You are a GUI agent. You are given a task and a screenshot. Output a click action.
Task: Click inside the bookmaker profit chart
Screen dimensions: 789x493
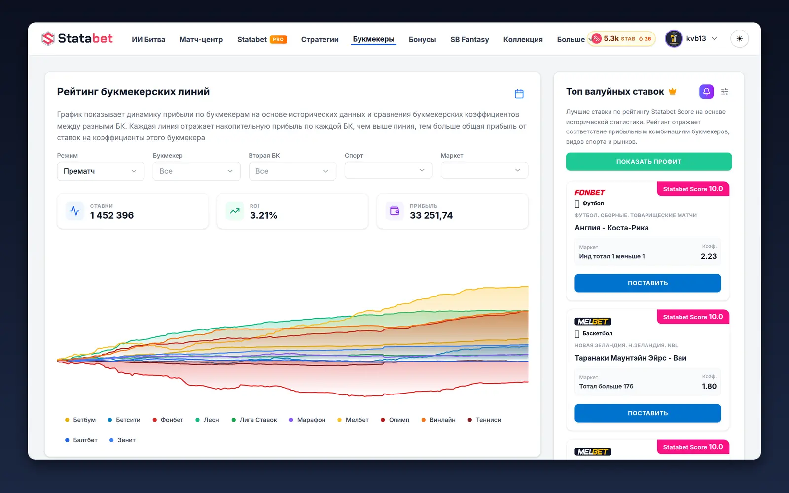tap(293, 340)
